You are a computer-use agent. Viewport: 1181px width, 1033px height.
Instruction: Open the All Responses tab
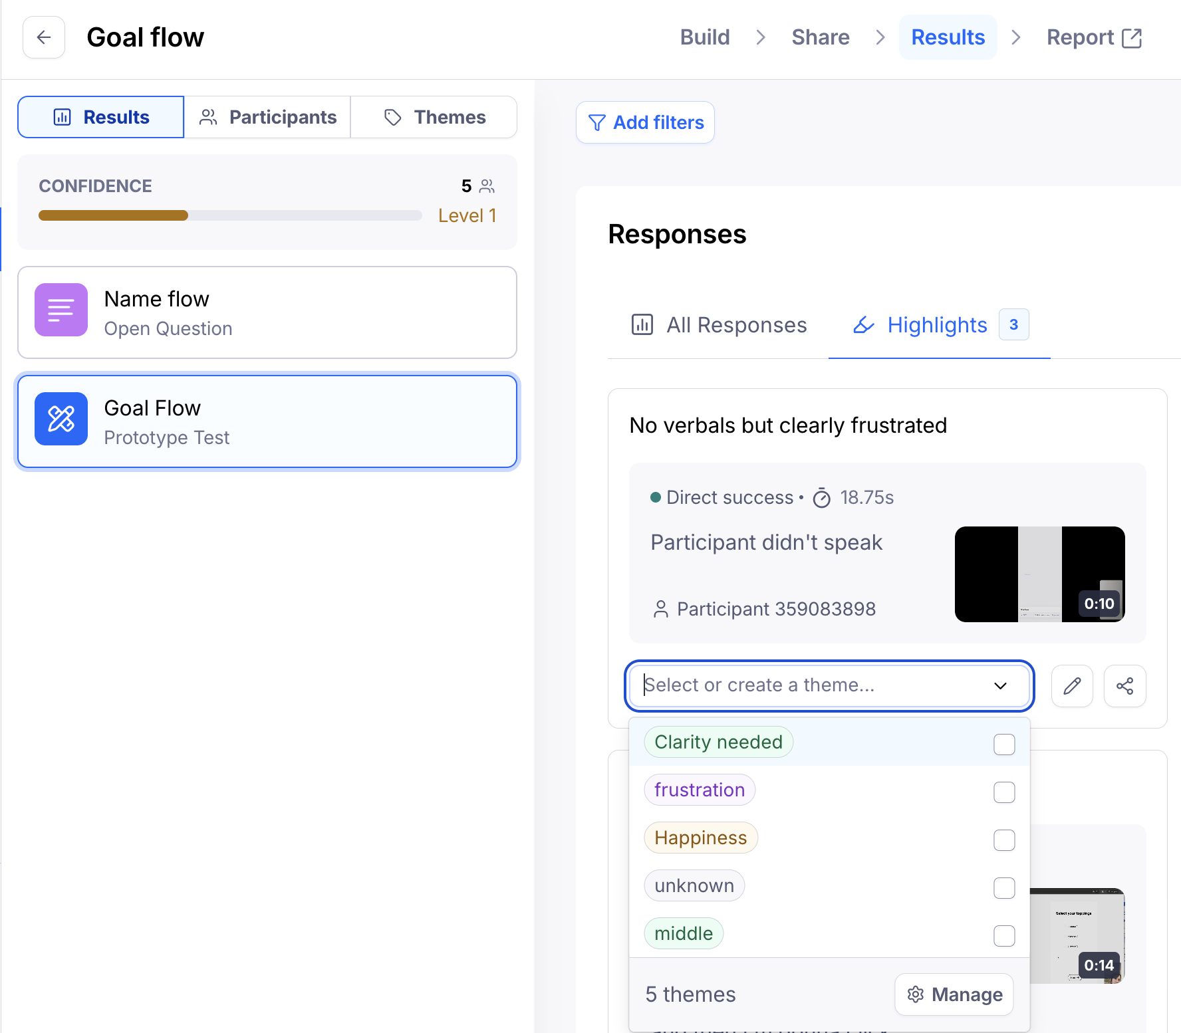coord(719,325)
